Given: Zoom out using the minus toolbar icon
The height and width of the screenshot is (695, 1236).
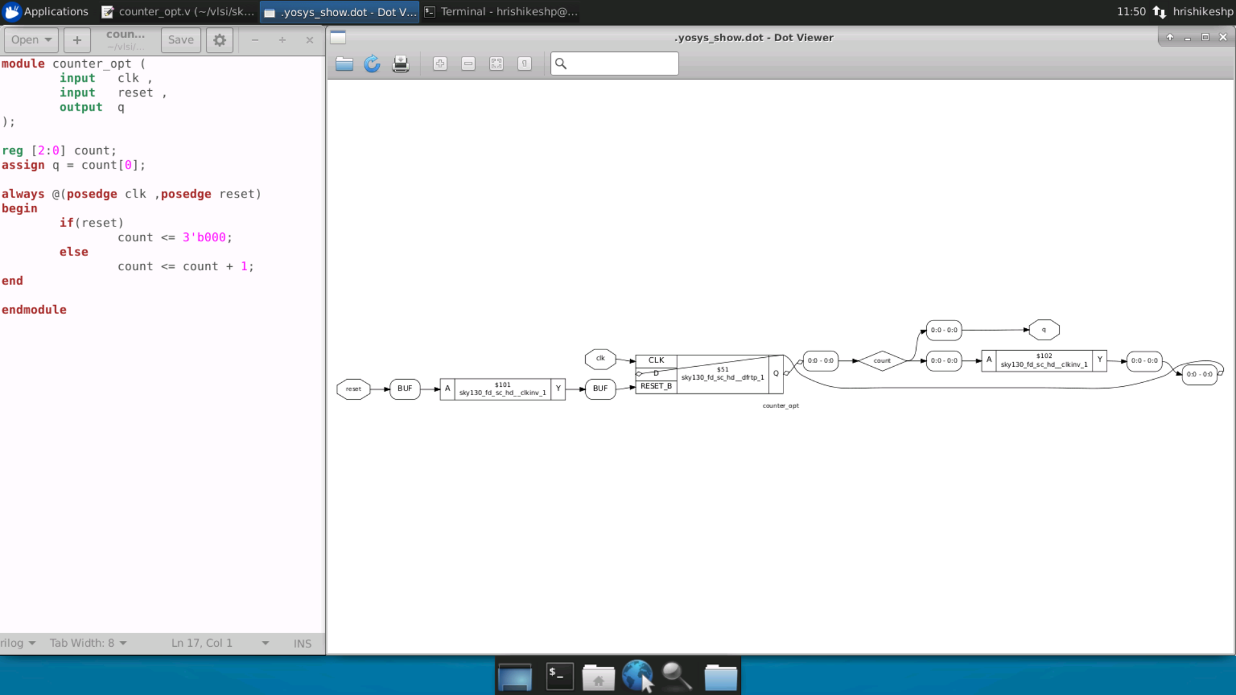Looking at the screenshot, I should (x=469, y=64).
